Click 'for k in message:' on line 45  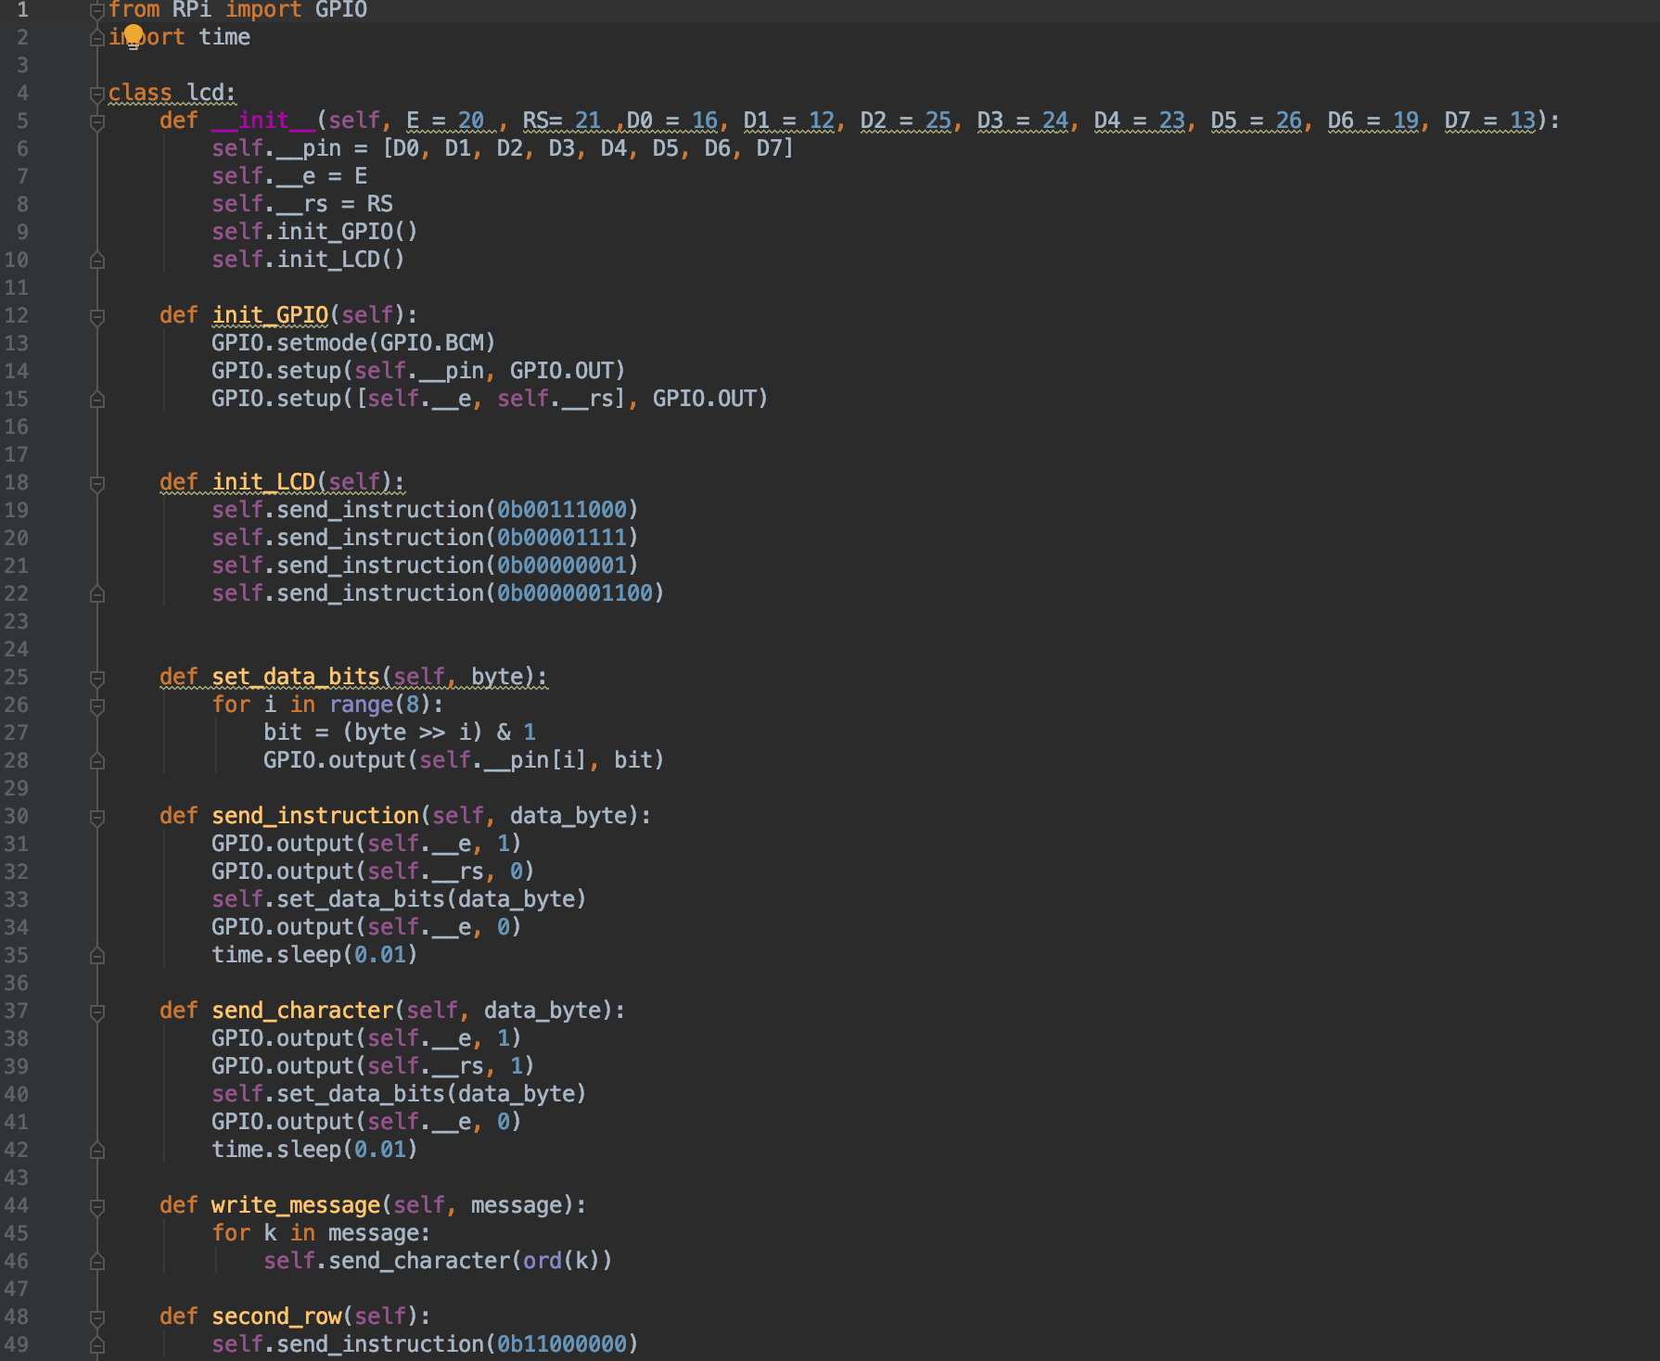click(x=321, y=1233)
